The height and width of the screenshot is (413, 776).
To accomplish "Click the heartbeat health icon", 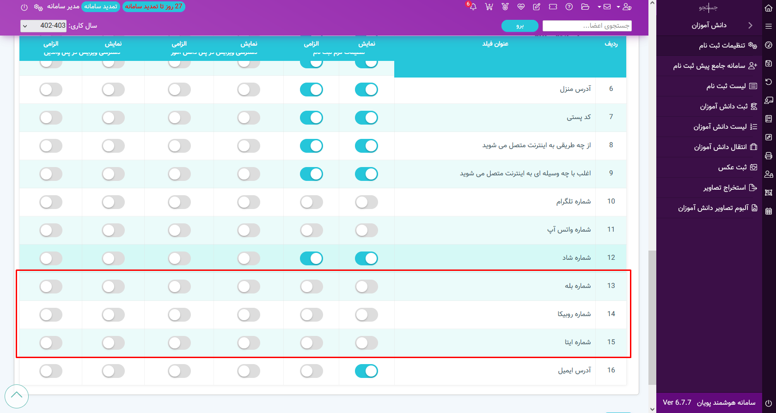I will point(521,6).
